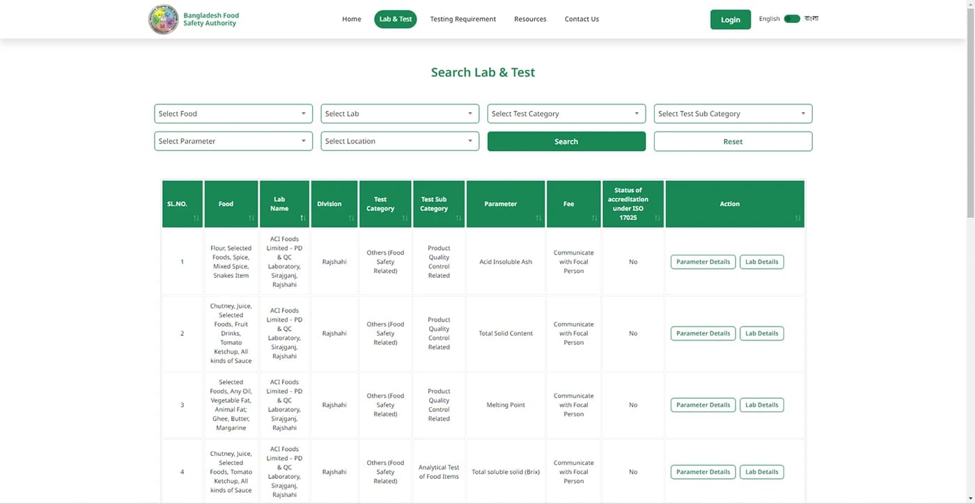
Task: Click the Reset button
Action: tap(733, 141)
